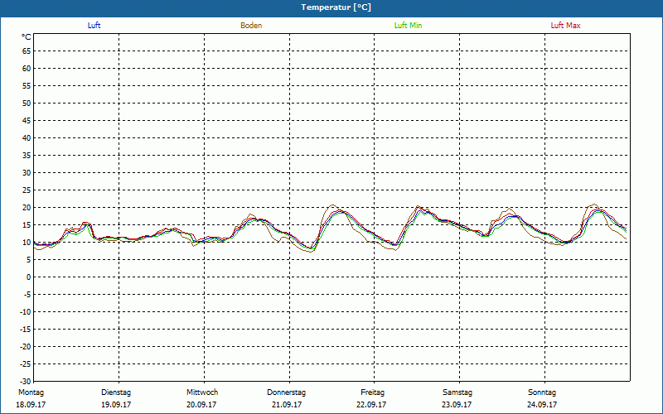663x414 pixels.
Task: Click the -25 value on the y-axis
Action: (x=26, y=363)
